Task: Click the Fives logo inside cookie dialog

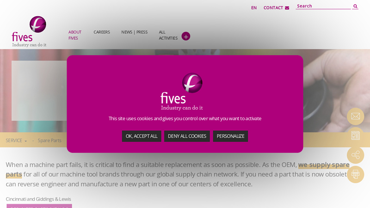Action: point(182,92)
